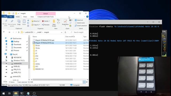Click the navigation pane vertical scrollbar
Viewport: 171px width, 96px height.
point(29,53)
